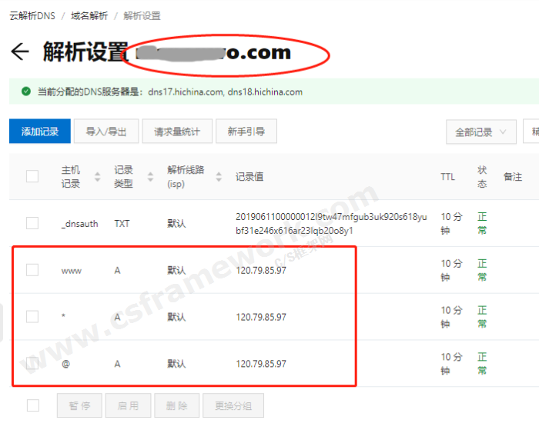The width and height of the screenshot is (539, 440).
Task: Go to 云解析DNS breadcrumb
Action: click(32, 15)
